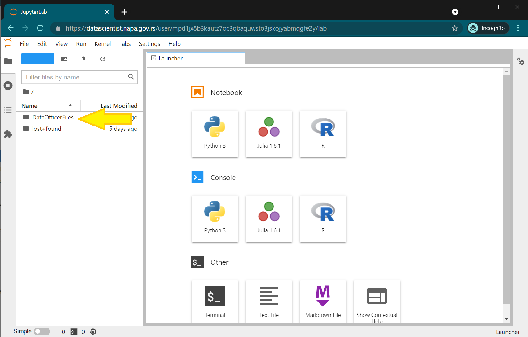Open the Settings menu
528x337 pixels.
149,44
